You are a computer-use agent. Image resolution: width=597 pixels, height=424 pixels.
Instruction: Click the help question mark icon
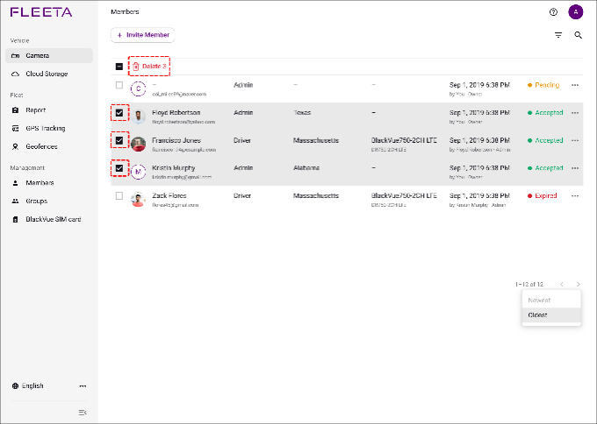pyautogui.click(x=553, y=12)
